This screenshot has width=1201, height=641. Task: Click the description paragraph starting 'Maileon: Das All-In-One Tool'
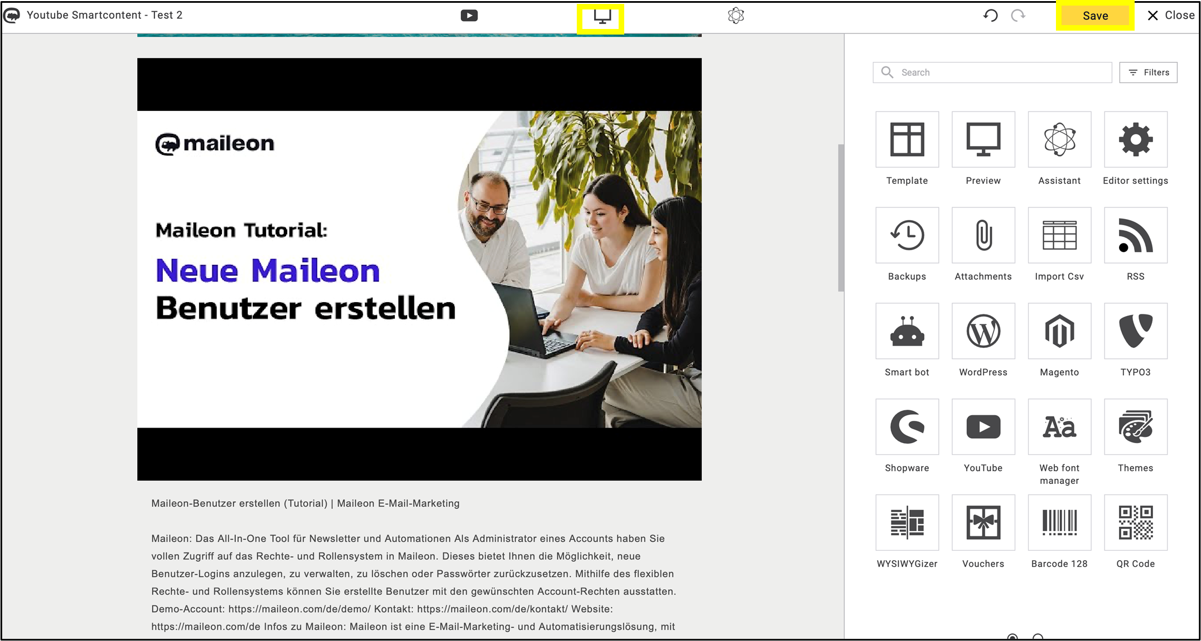click(x=413, y=582)
